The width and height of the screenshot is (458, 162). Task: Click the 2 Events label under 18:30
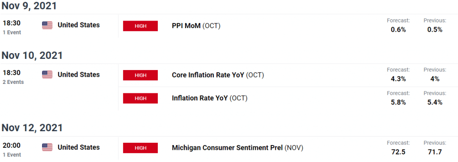coord(13,82)
